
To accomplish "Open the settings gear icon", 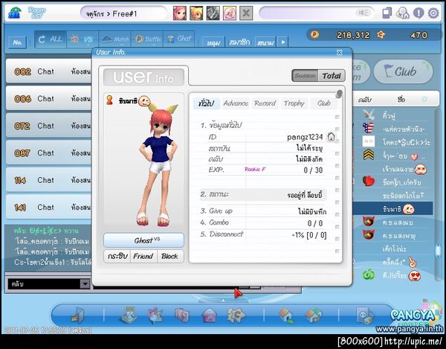I will [x=433, y=13].
